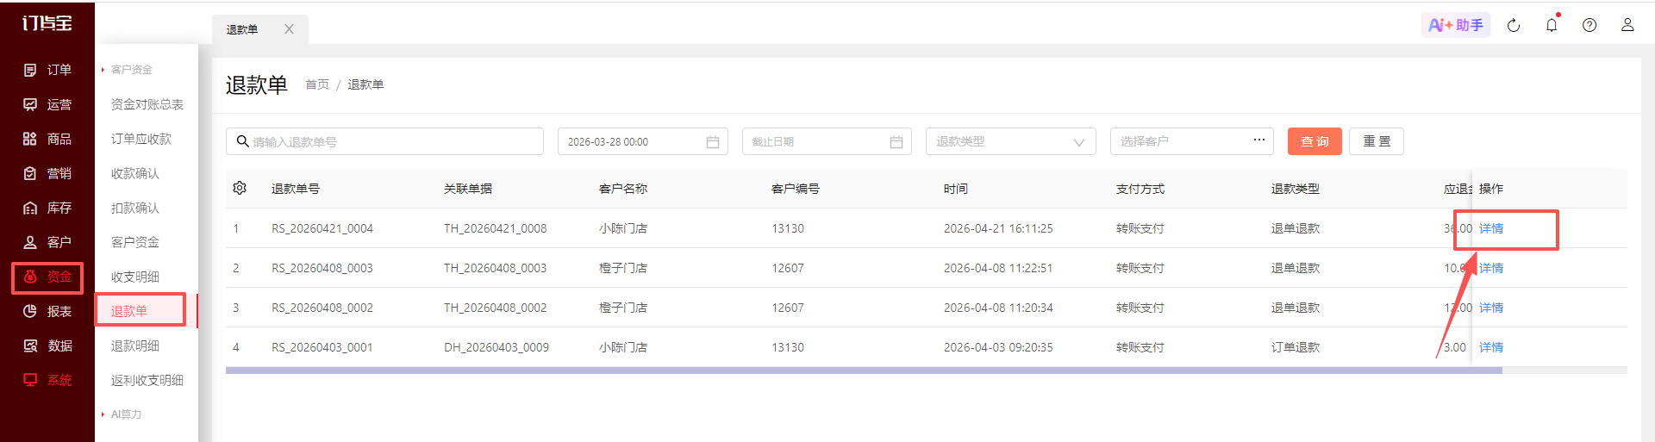The width and height of the screenshot is (1655, 442).
Task: Open the 营销 sidebar module
Action: [x=47, y=173]
